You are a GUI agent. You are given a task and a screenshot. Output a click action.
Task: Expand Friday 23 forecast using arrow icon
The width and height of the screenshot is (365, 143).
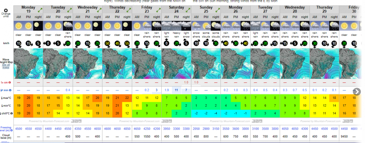pyautogui.click(x=158, y=10)
